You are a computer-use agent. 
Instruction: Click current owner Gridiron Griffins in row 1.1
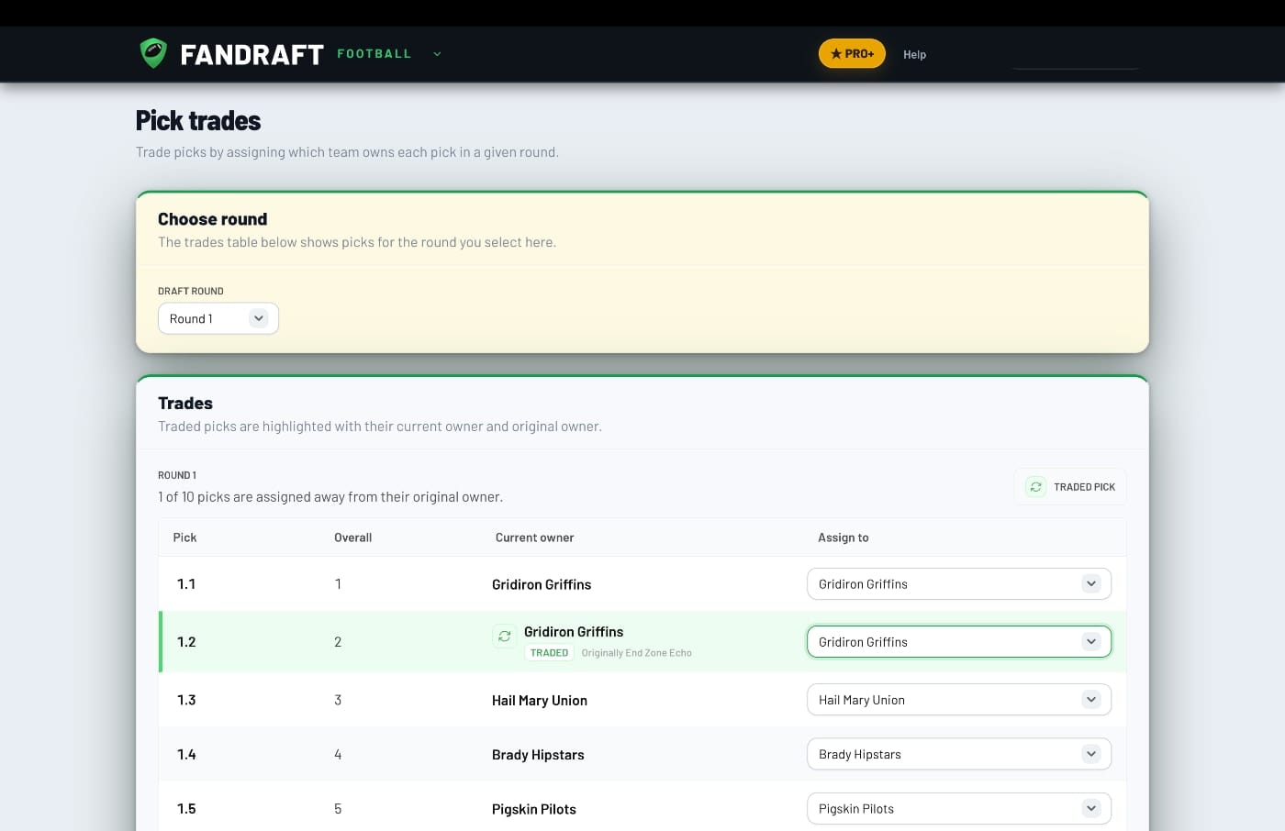click(x=542, y=584)
